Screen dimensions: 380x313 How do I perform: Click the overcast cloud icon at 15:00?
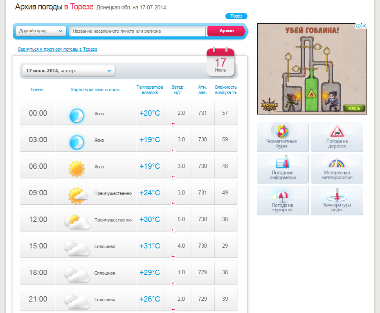coord(77,248)
